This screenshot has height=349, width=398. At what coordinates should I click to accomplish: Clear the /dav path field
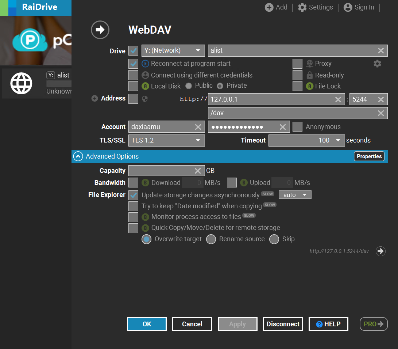[381, 113]
